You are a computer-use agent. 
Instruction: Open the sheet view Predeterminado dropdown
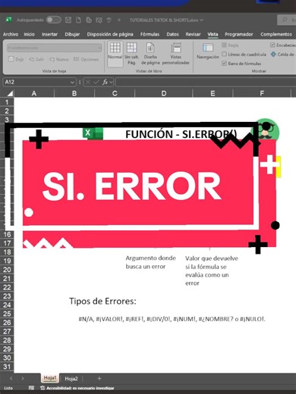[54, 48]
